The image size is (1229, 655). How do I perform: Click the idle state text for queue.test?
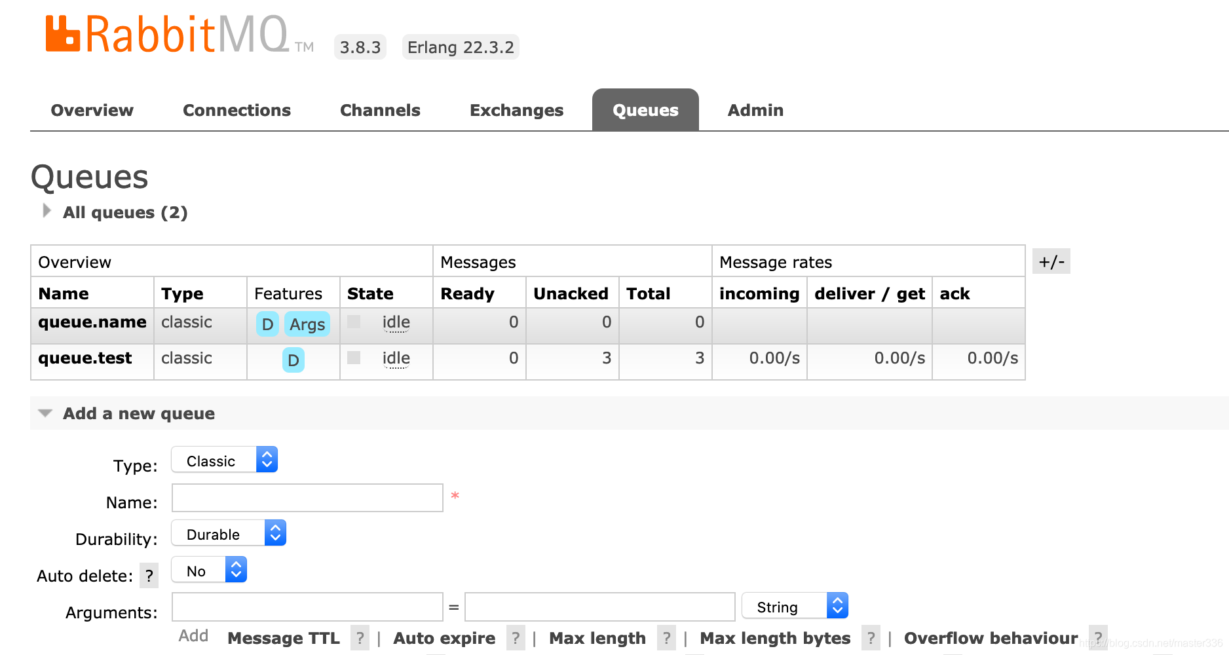pos(396,358)
